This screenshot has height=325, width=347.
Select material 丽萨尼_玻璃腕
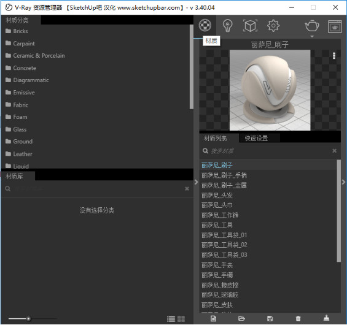pos(268,295)
